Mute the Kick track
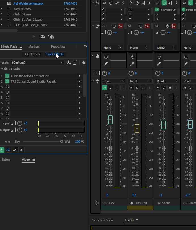This screenshot has width=196, height=230. click(x=104, y=88)
